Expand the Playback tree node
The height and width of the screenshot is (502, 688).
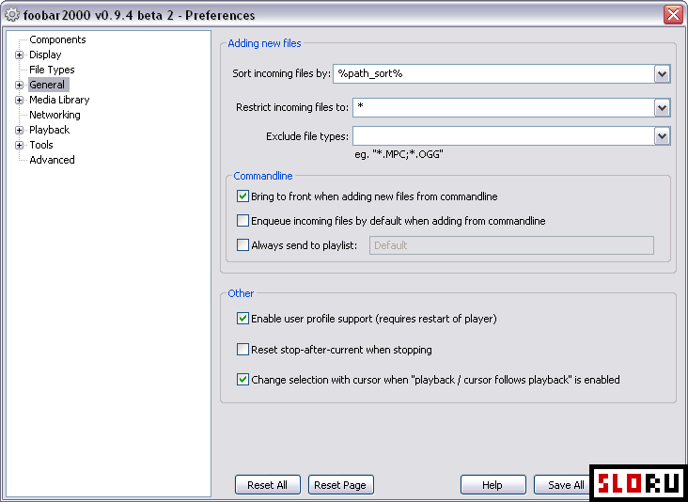click(x=19, y=130)
